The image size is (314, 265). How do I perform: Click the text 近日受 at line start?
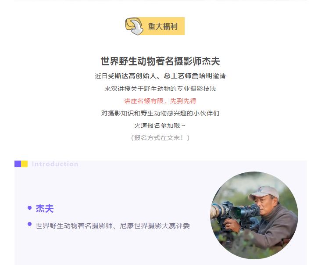(x=104, y=76)
